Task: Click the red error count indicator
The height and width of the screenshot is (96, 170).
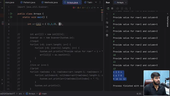Action: tap(74, 8)
